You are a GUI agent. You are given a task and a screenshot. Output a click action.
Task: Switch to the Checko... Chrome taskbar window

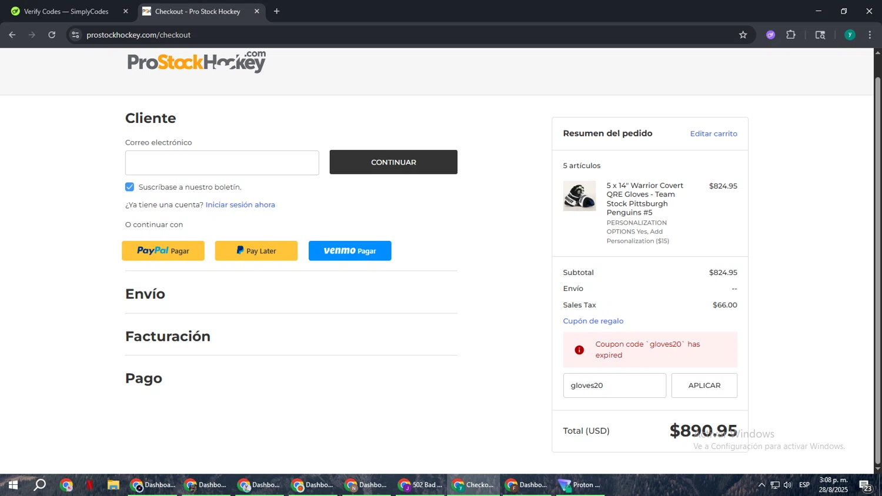click(474, 485)
